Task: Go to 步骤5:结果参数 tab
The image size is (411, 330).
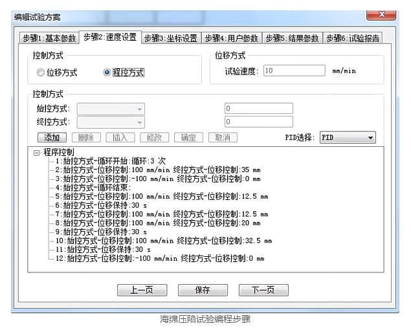Action: coord(292,38)
